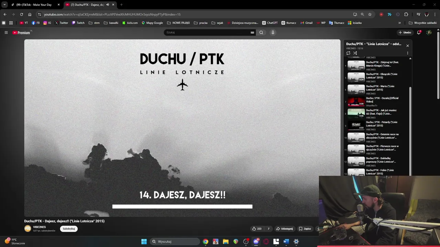The width and height of the screenshot is (440, 247).
Task: Toggle playlist loop button
Action: click(348, 53)
